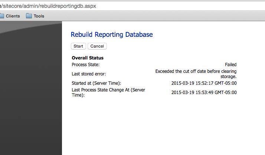Click the 15:53:49 state change timestamp

[x=204, y=93]
